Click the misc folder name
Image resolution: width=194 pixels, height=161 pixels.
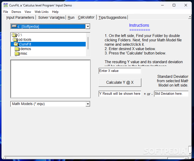click(24, 53)
